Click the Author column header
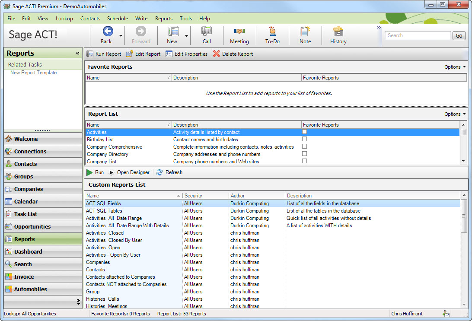 point(257,196)
